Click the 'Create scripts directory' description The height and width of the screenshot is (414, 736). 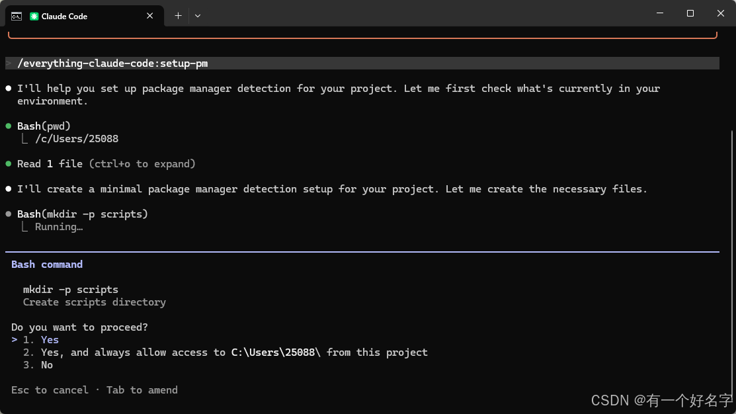(x=95, y=302)
